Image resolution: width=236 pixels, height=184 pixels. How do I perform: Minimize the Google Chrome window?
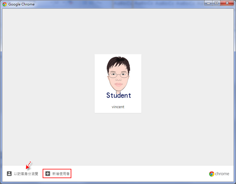click(x=209, y=3)
